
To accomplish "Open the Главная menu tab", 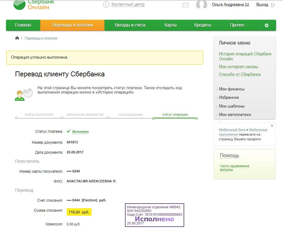I will (x=23, y=25).
